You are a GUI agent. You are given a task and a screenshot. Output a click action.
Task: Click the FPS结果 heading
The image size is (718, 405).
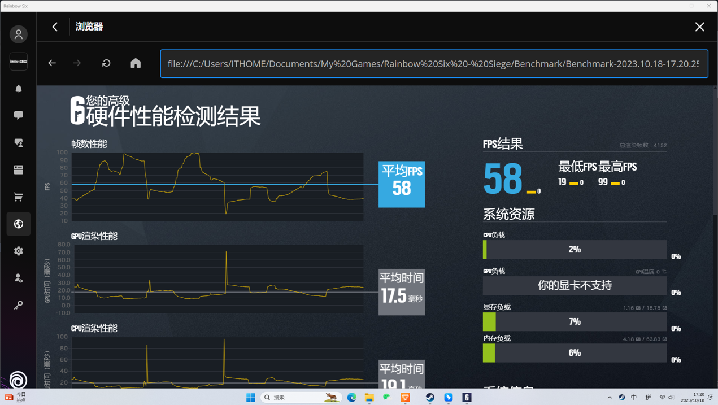point(503,144)
